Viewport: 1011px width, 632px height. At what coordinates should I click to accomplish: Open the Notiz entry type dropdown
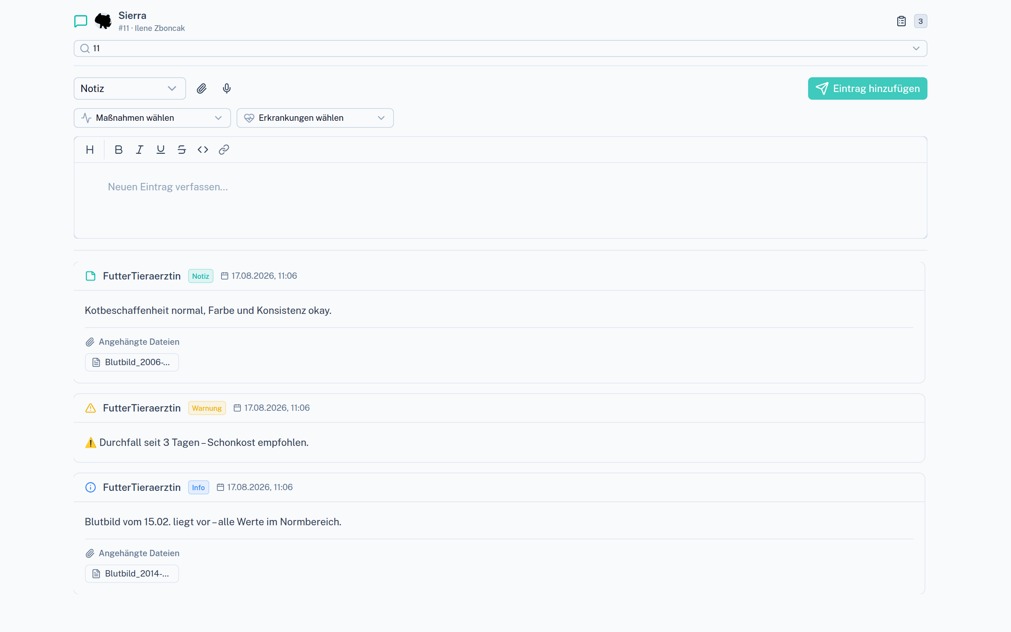pos(130,88)
